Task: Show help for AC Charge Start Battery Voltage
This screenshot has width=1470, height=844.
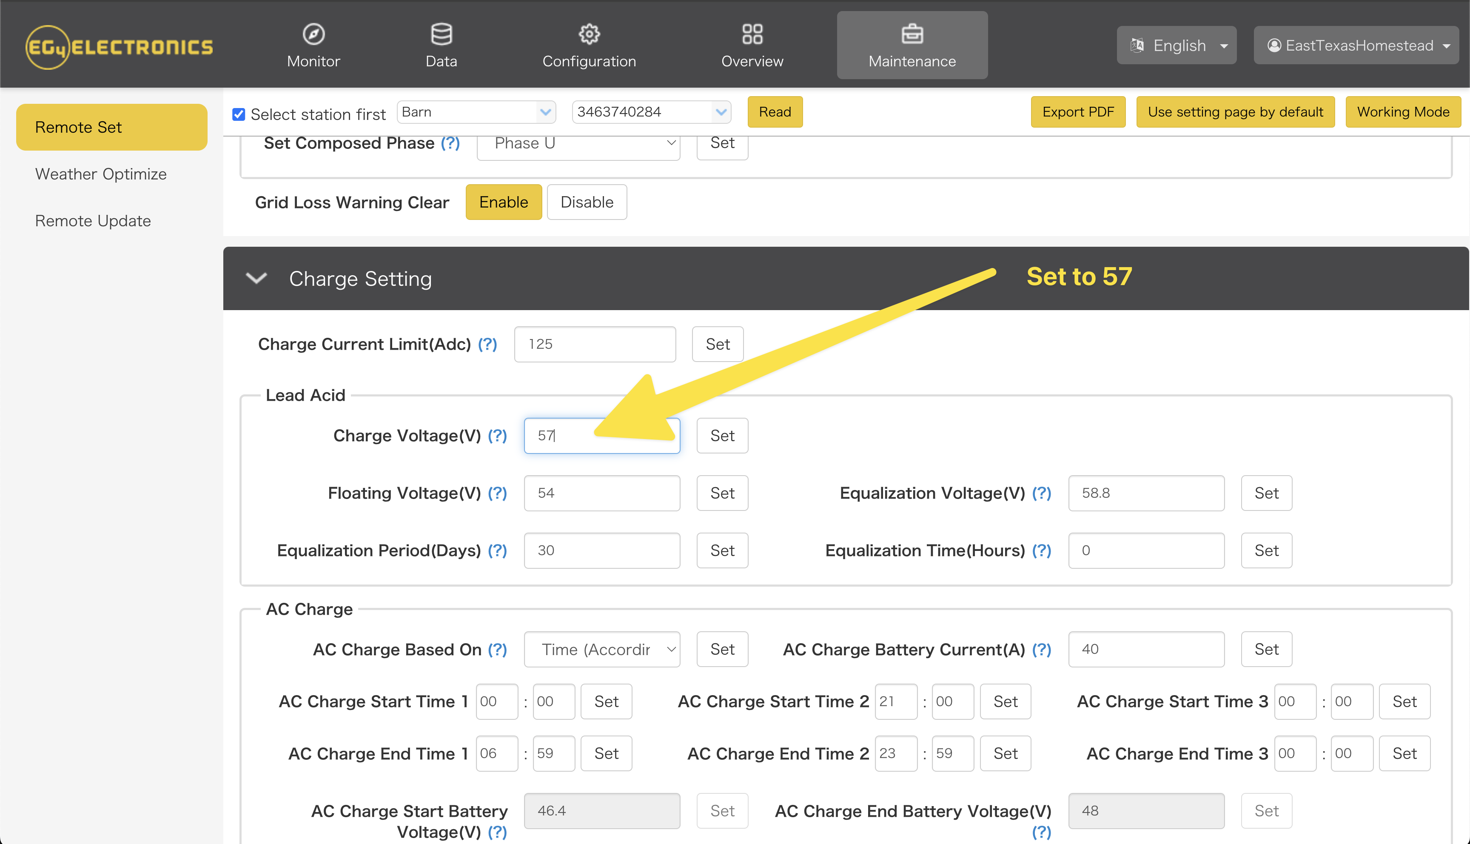Action: point(497,832)
